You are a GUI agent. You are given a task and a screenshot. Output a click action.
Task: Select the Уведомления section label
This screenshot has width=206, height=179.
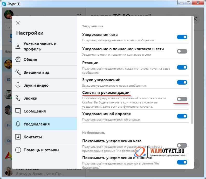(37, 124)
